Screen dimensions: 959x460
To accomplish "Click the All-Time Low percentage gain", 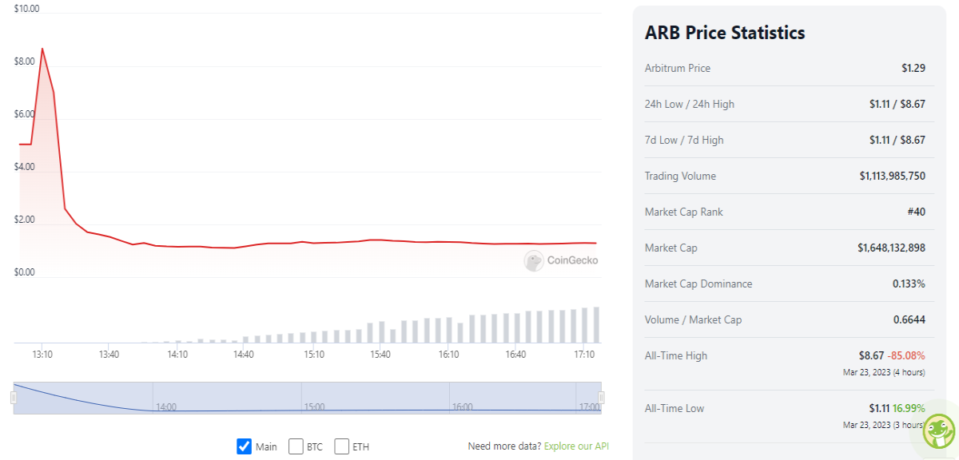I will (909, 408).
